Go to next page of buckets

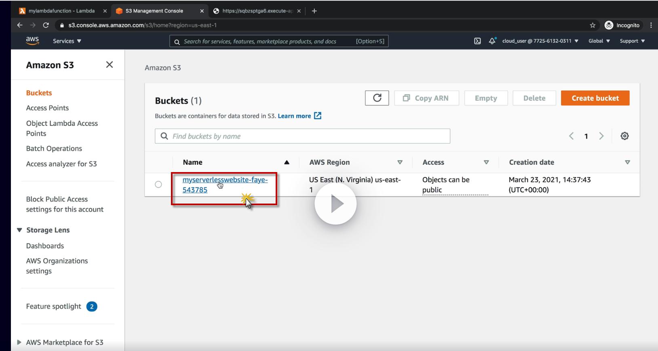tap(601, 136)
